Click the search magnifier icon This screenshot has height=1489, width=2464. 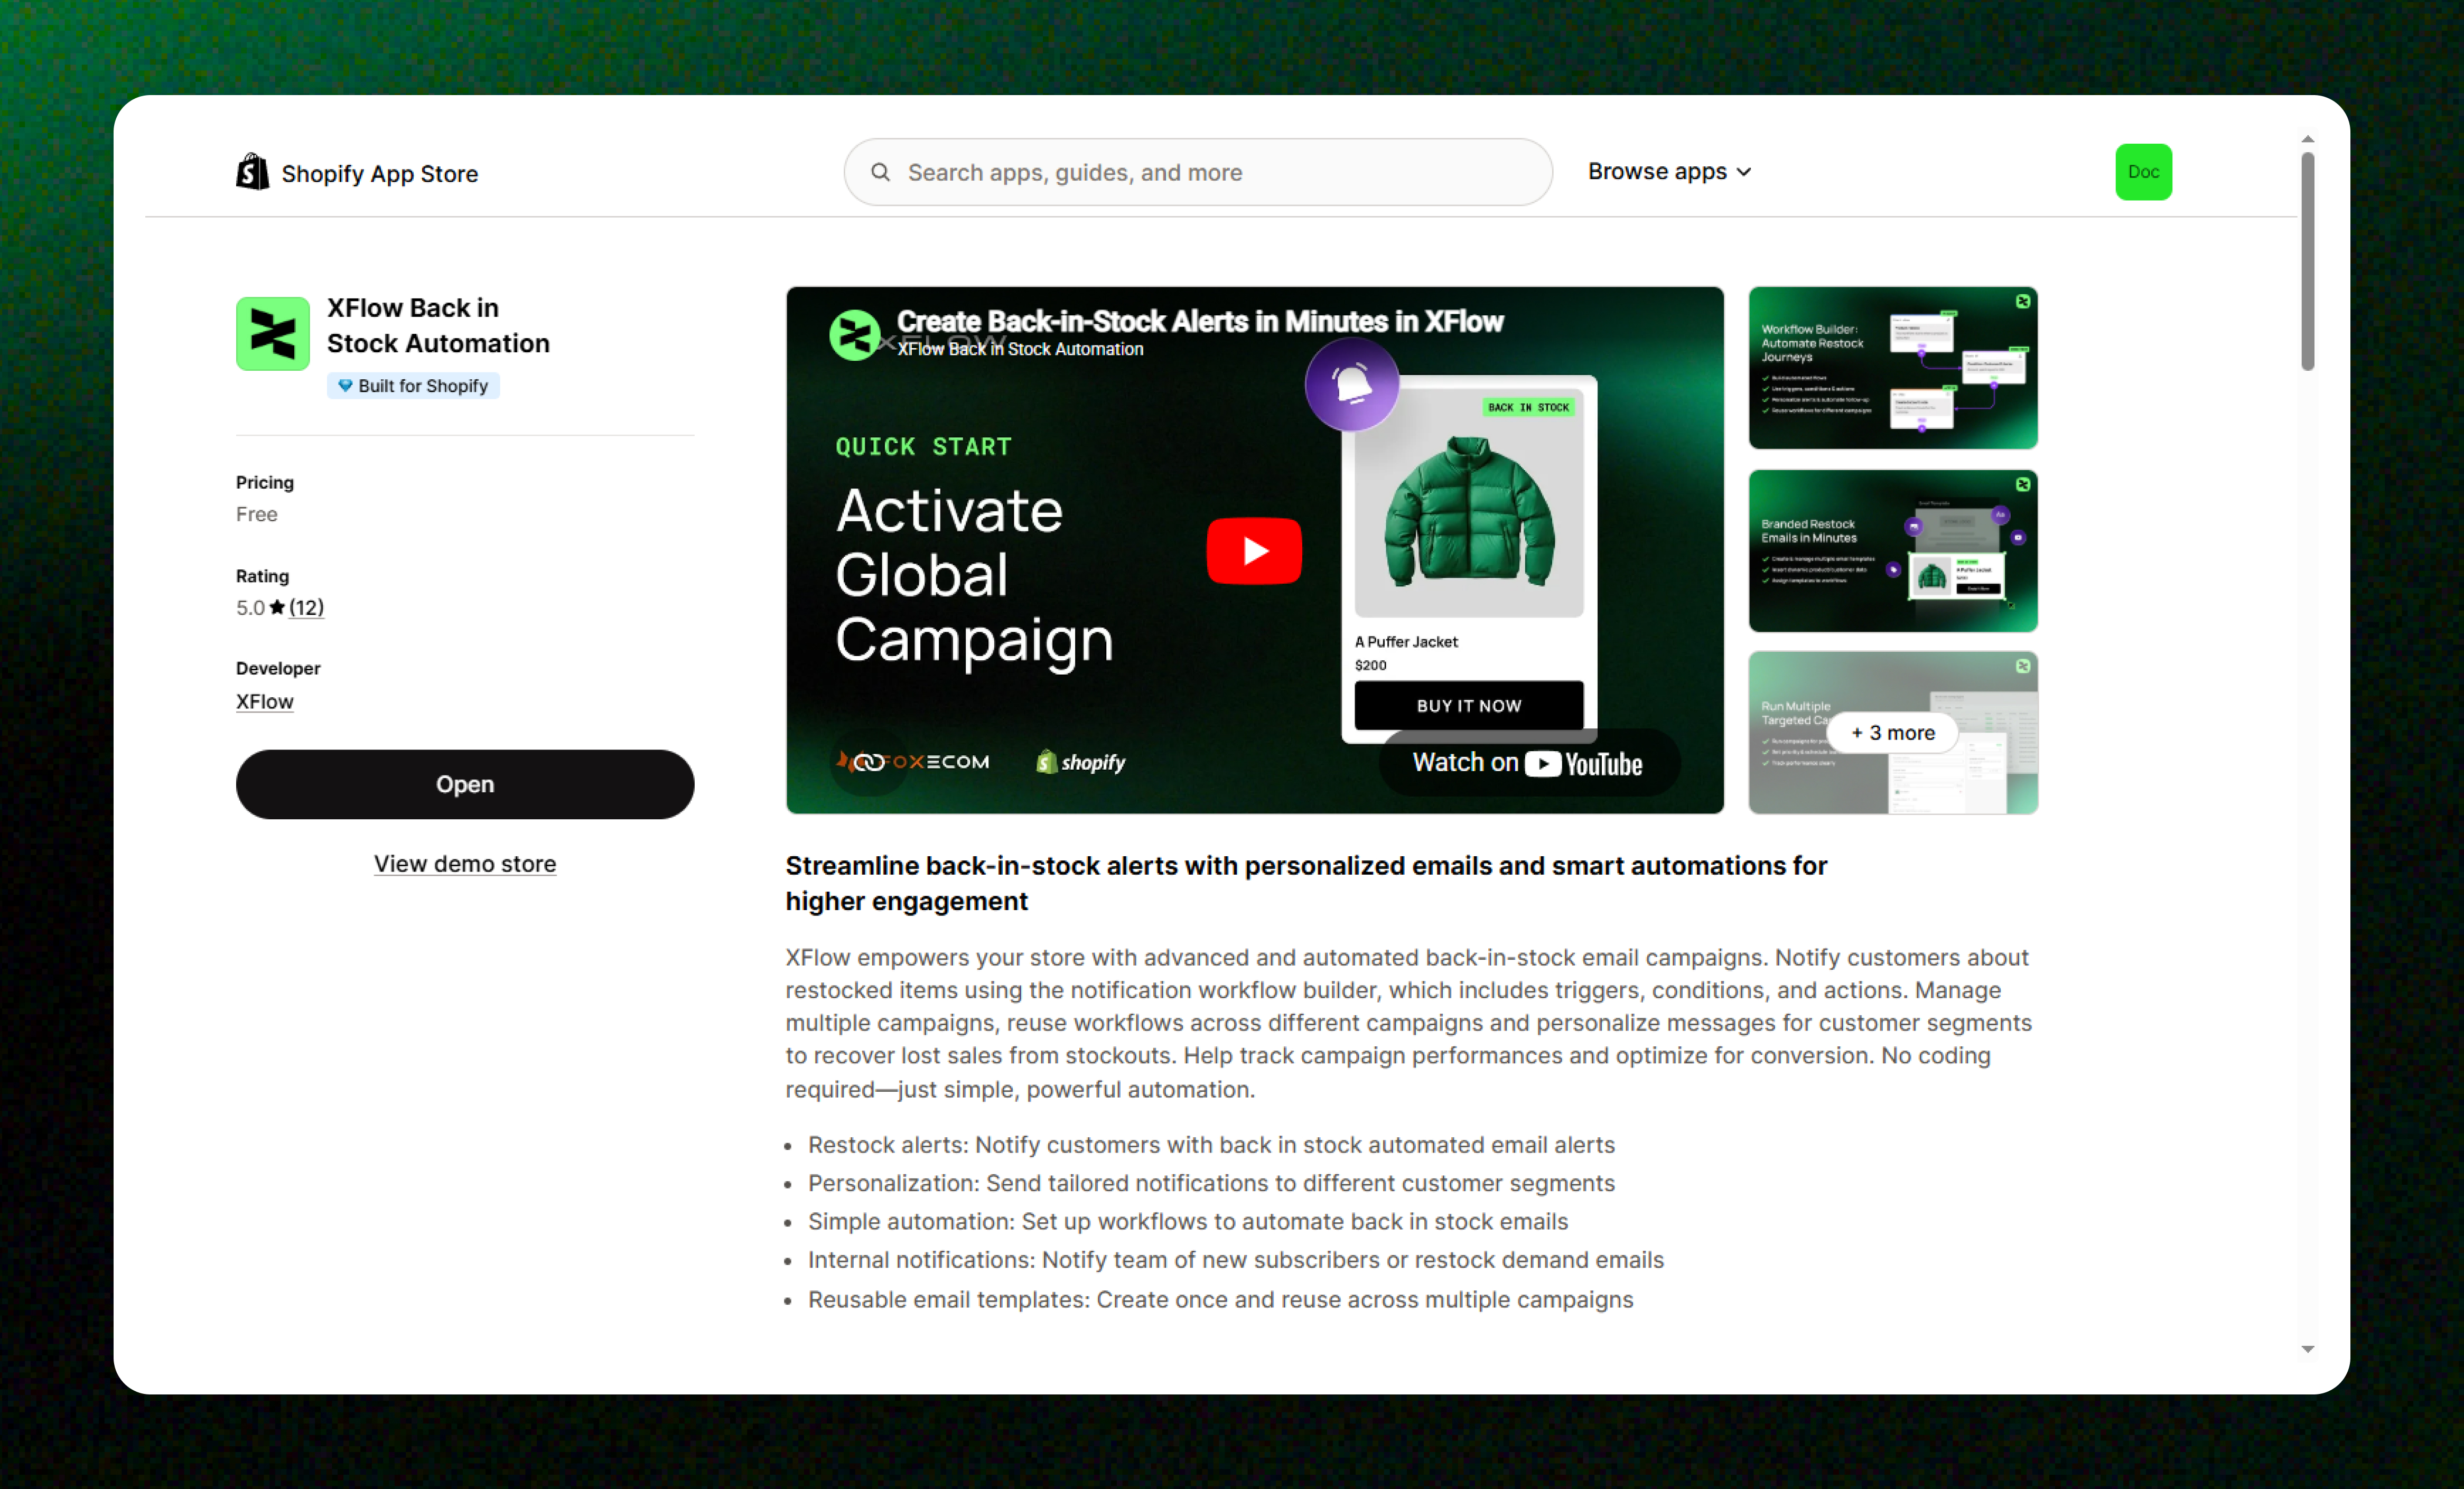click(880, 172)
